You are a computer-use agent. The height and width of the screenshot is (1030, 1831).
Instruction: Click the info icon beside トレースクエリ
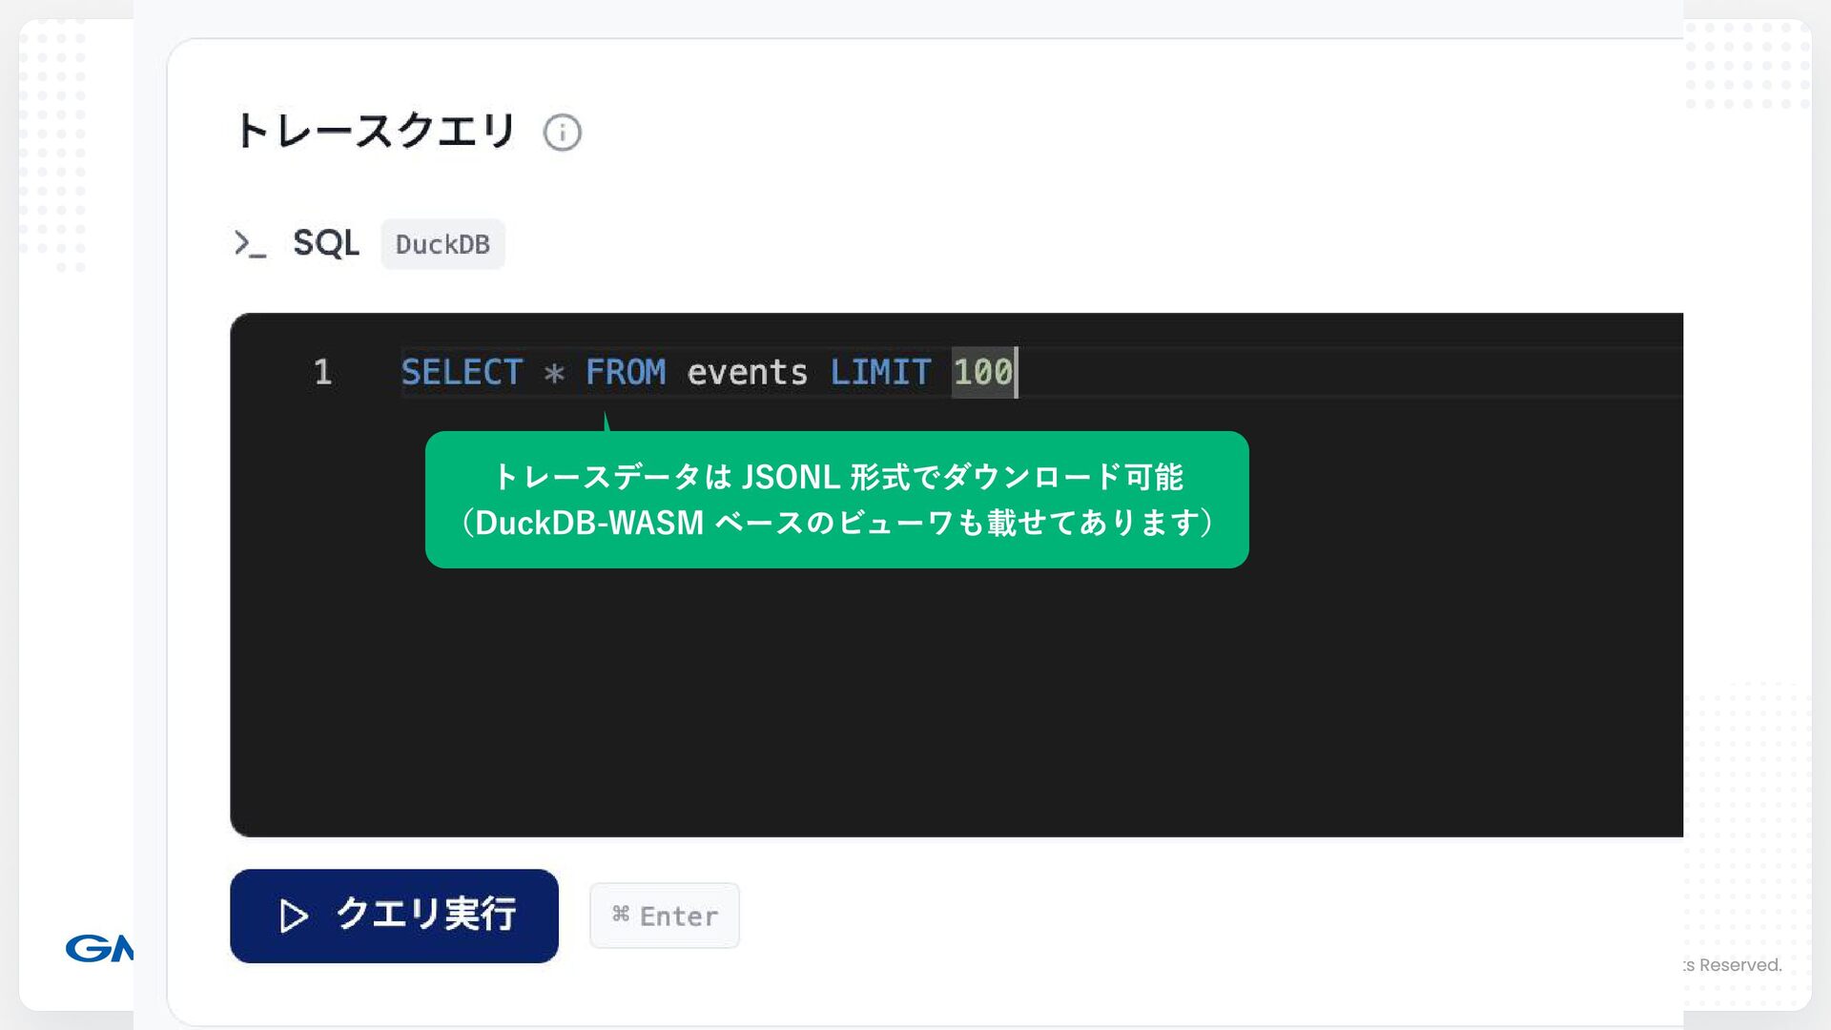(562, 133)
